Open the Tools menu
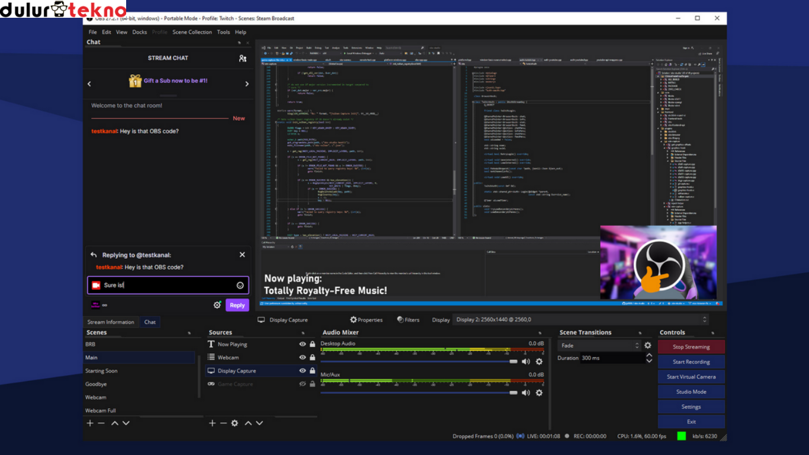Viewport: 809px width, 455px height. (x=223, y=32)
